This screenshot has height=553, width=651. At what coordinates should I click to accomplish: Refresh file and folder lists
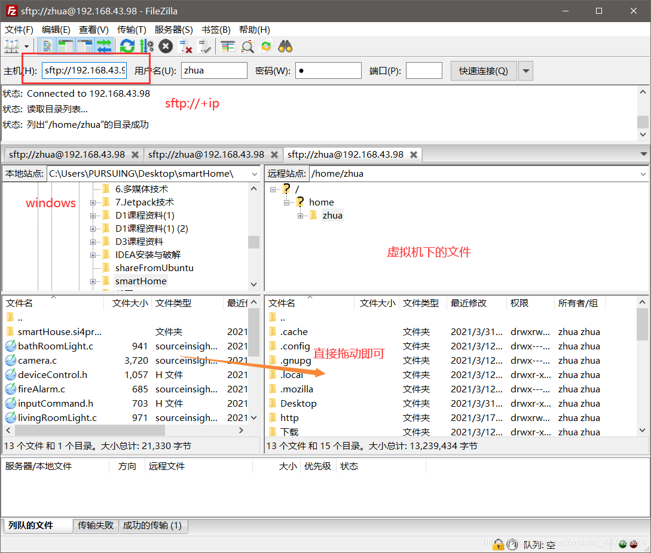pyautogui.click(x=127, y=46)
